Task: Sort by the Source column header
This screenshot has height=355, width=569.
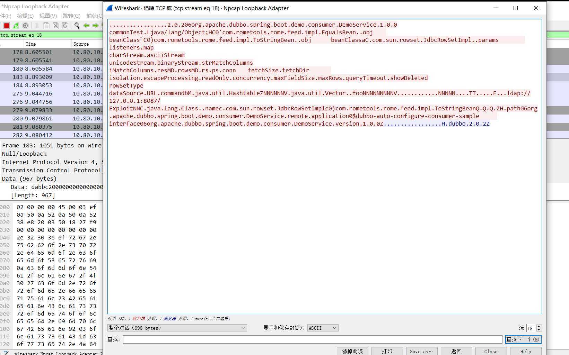Action: pos(87,44)
